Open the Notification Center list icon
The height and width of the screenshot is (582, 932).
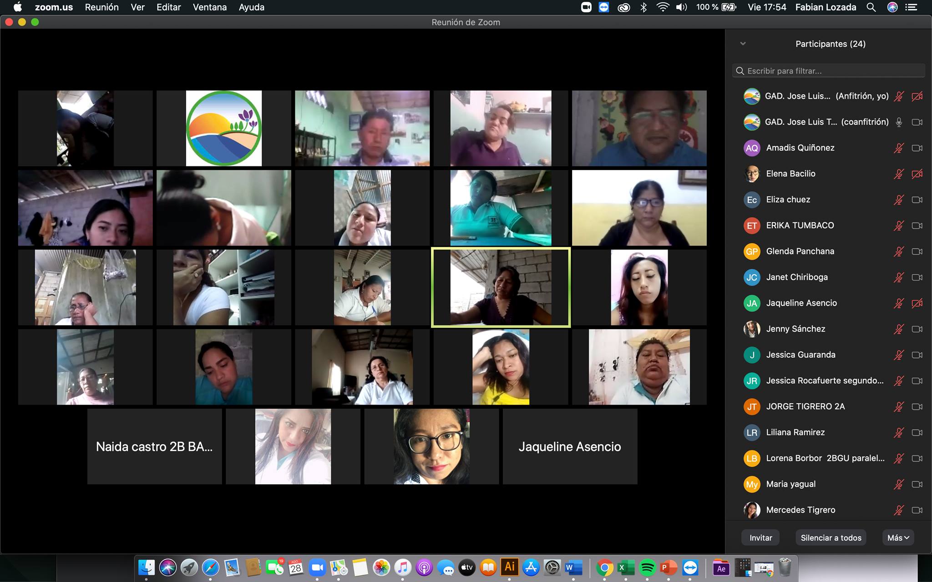[x=912, y=7]
